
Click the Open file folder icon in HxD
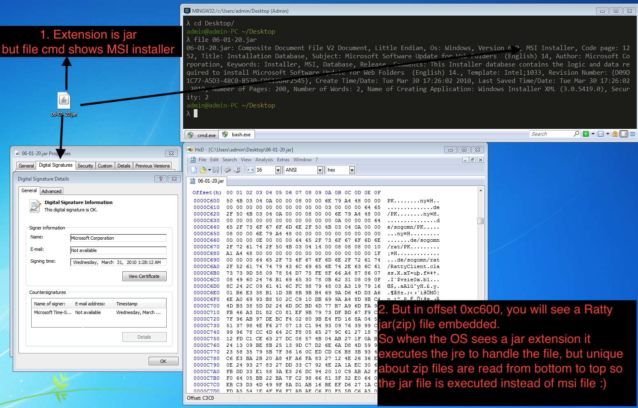click(x=203, y=170)
